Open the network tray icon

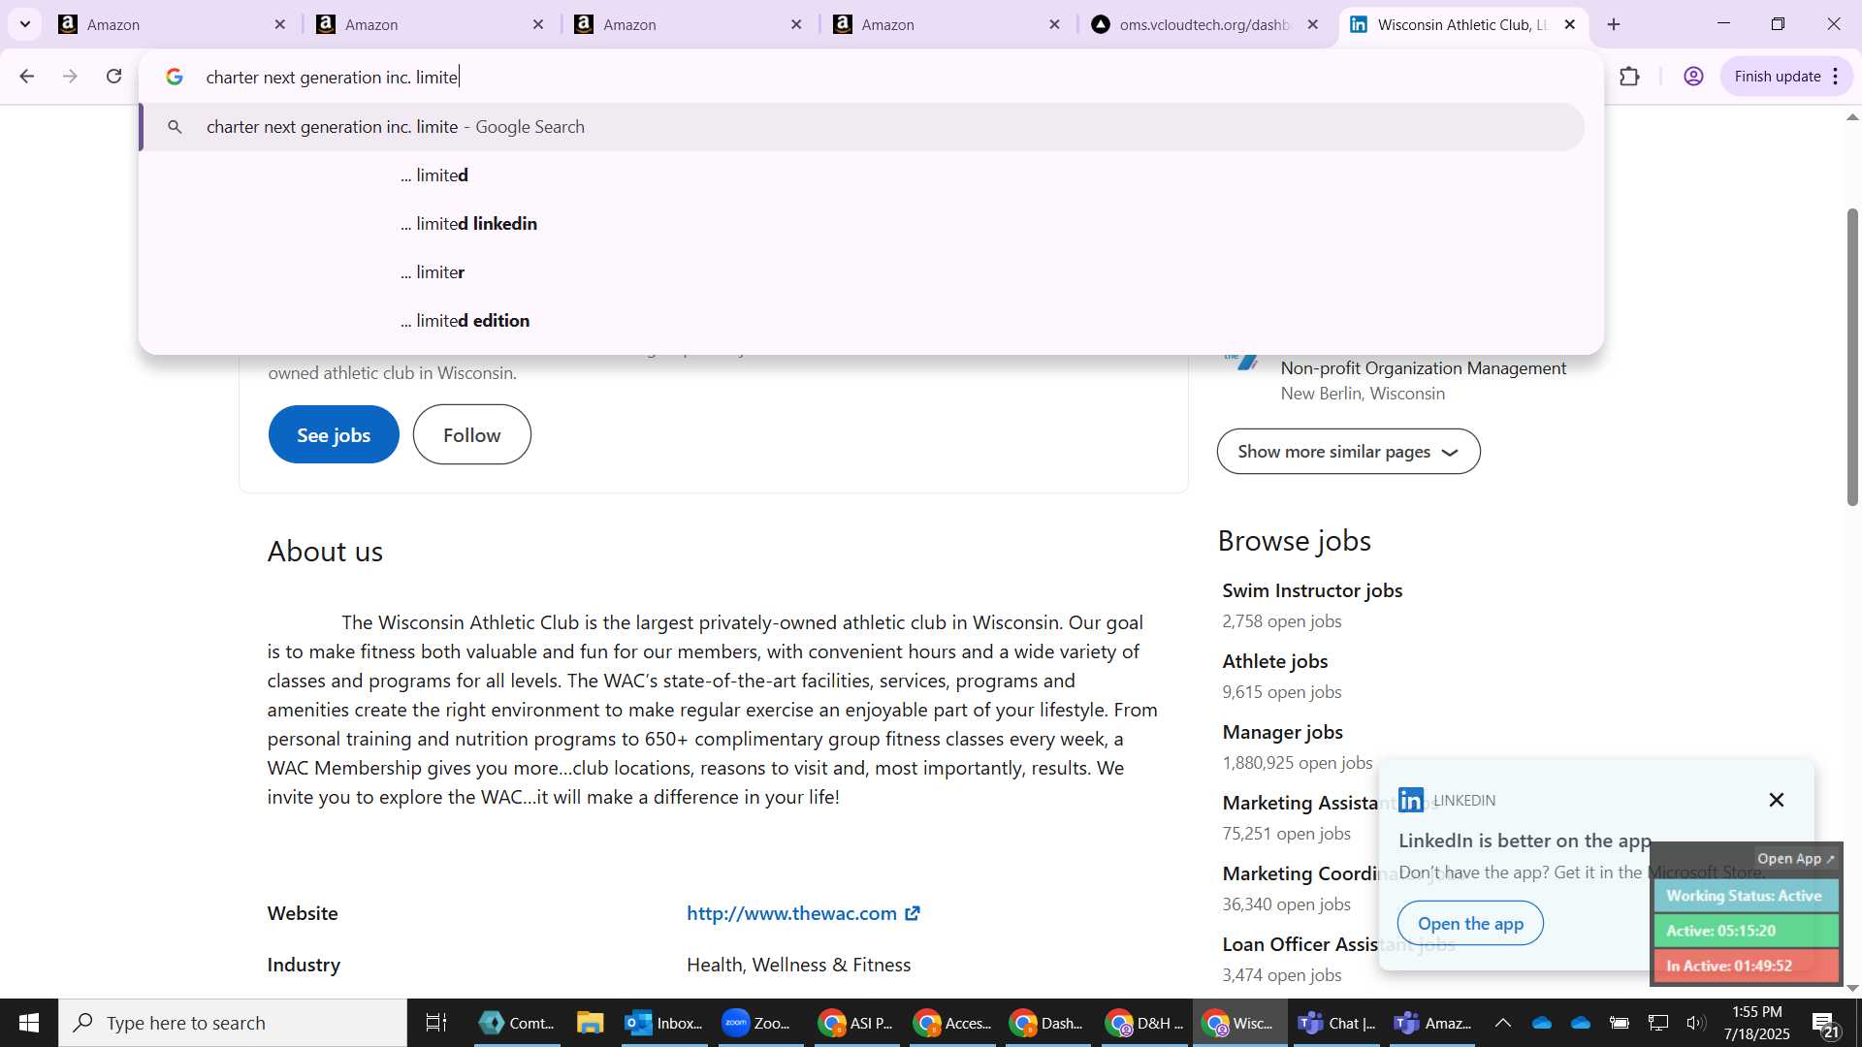click(1658, 1023)
